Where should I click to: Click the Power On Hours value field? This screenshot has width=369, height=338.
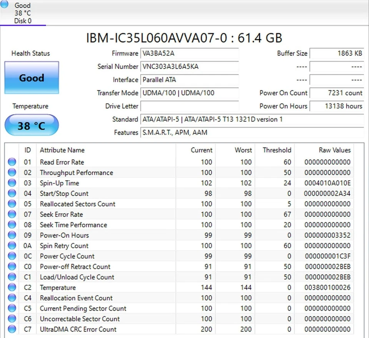337,106
